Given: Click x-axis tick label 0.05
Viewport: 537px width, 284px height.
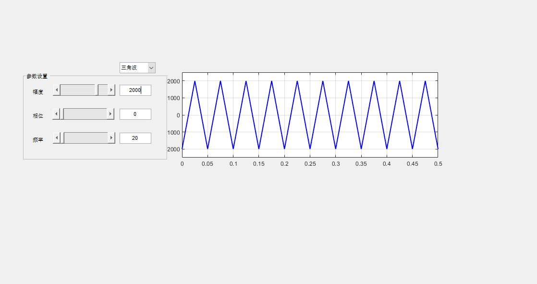Looking at the screenshot, I should (207, 164).
